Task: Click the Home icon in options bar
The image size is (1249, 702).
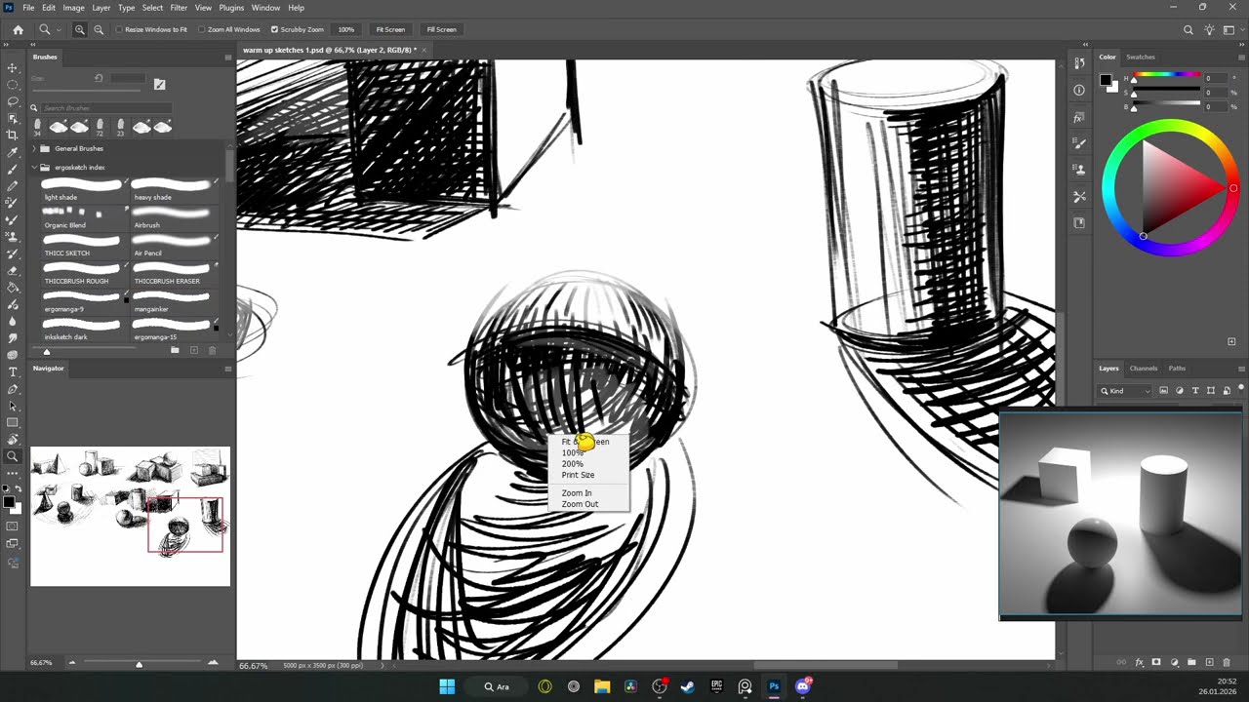Action: click(18, 29)
